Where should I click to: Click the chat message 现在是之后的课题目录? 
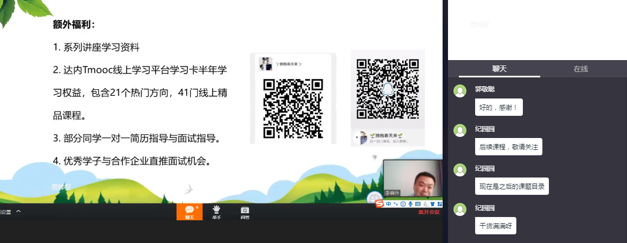tap(512, 186)
